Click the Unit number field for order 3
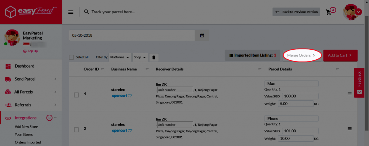Screen dimensions: 369x146 175,125
